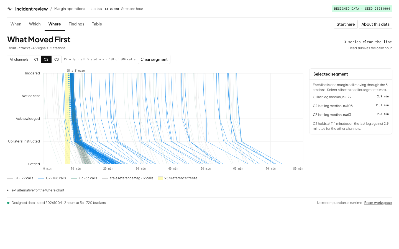Select the Where tab
The height and width of the screenshot is (249, 399).
pyautogui.click(x=55, y=24)
